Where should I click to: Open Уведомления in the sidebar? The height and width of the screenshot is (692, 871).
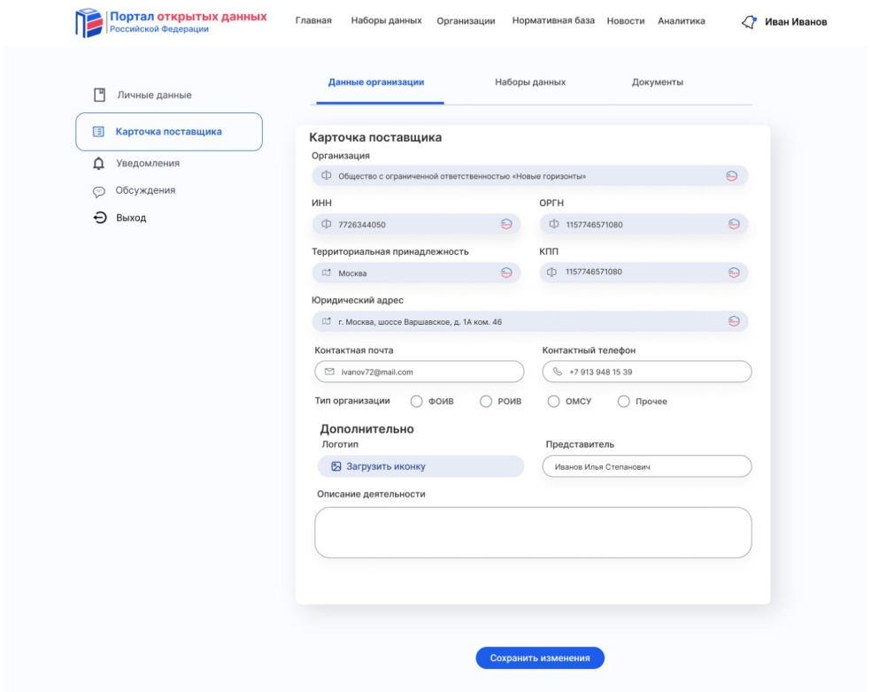click(x=148, y=163)
